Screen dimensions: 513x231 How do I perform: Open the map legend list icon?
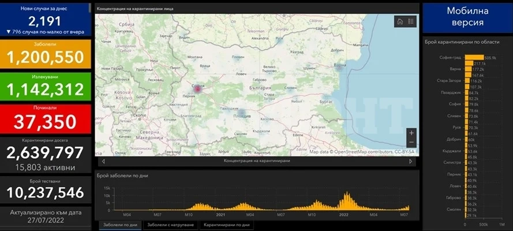411,22
